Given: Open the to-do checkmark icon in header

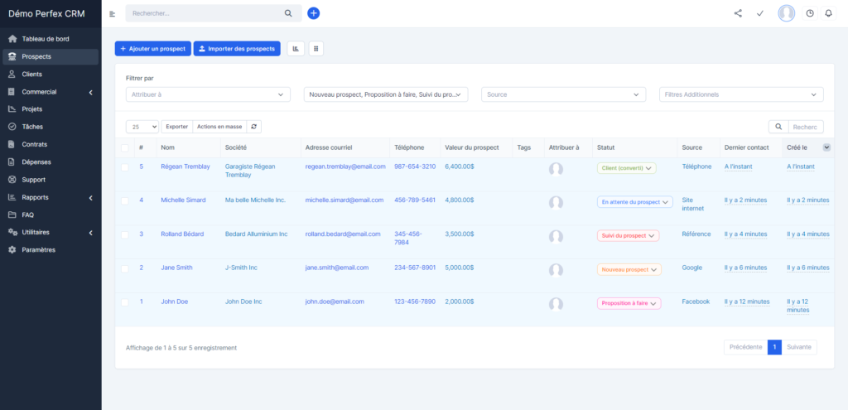Looking at the screenshot, I should (760, 13).
